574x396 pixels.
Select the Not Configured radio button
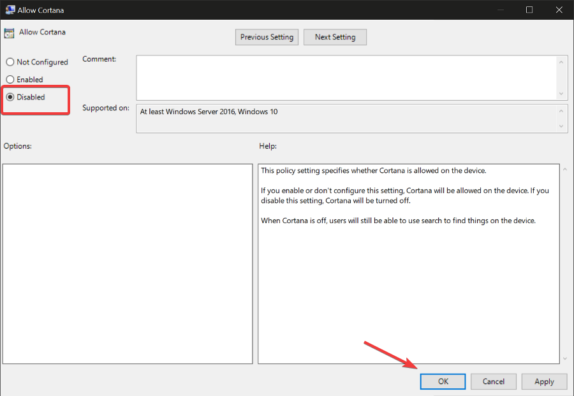(x=37, y=62)
